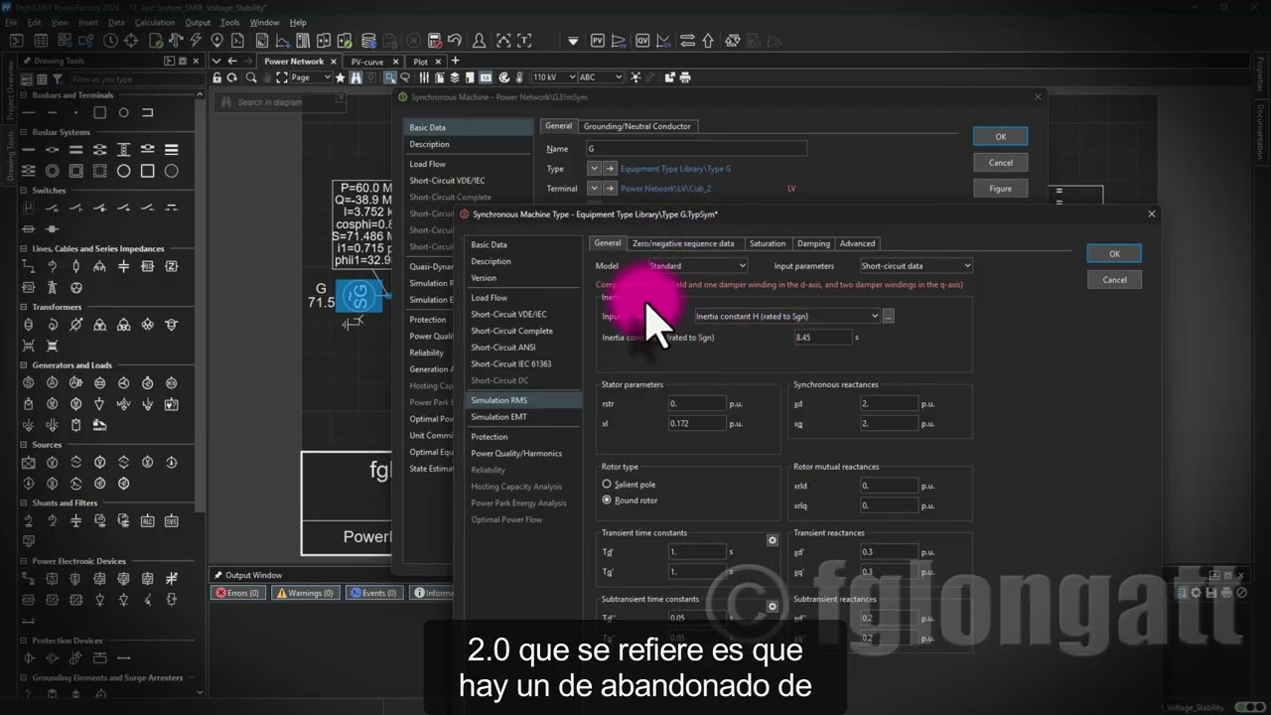1271x715 pixels.
Task: Collapse the Transformers group in Drawing Tools
Action: (x=25, y=307)
